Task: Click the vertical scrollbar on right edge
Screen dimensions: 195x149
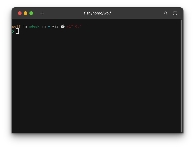Action: [182, 76]
